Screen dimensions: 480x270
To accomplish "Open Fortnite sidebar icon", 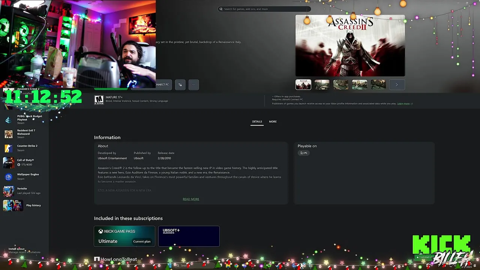I will point(8,191).
